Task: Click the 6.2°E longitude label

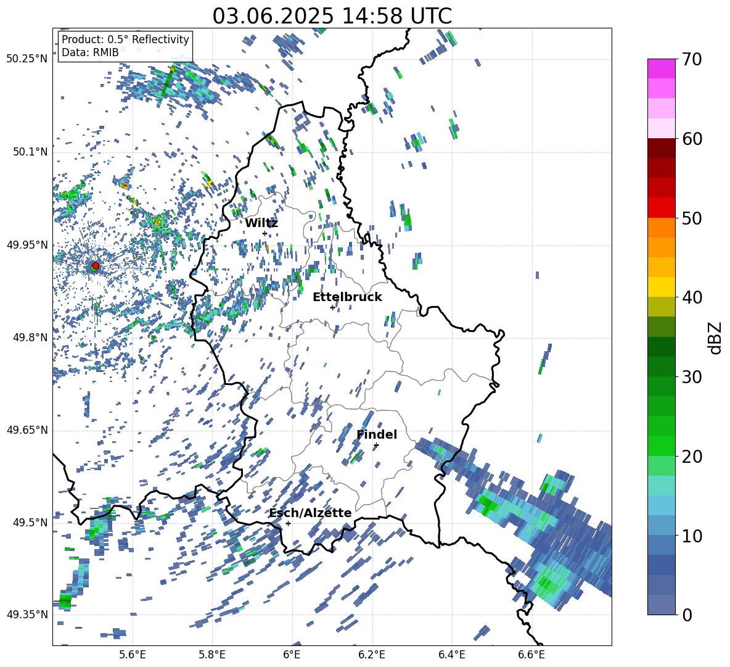Action: pyautogui.click(x=372, y=655)
